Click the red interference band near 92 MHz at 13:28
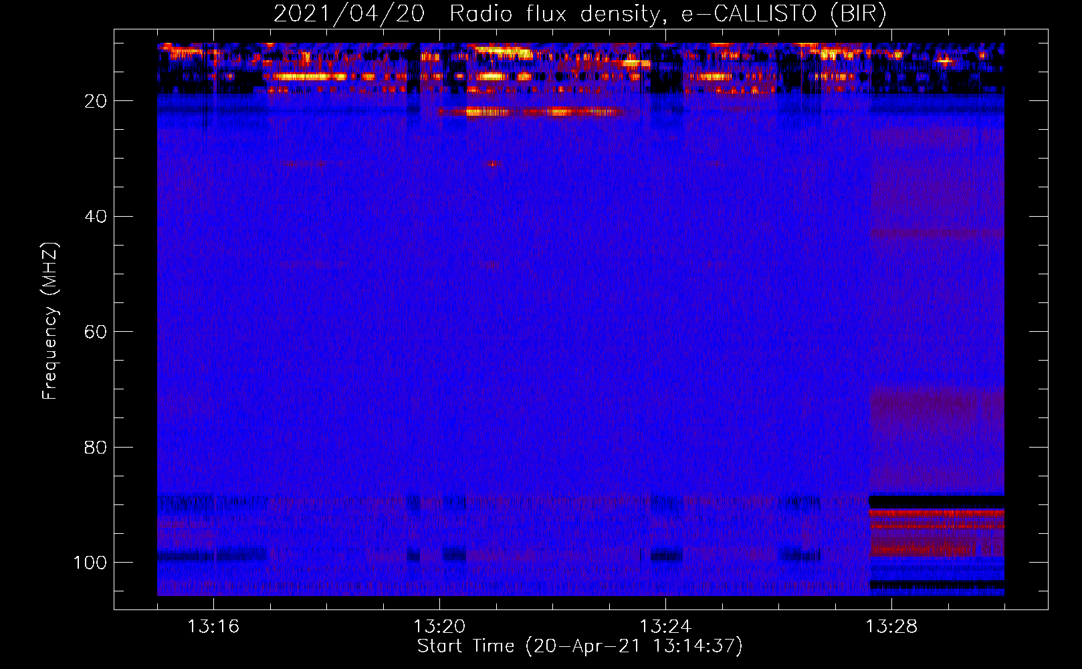Screen dimensions: 1082x669 937,513
